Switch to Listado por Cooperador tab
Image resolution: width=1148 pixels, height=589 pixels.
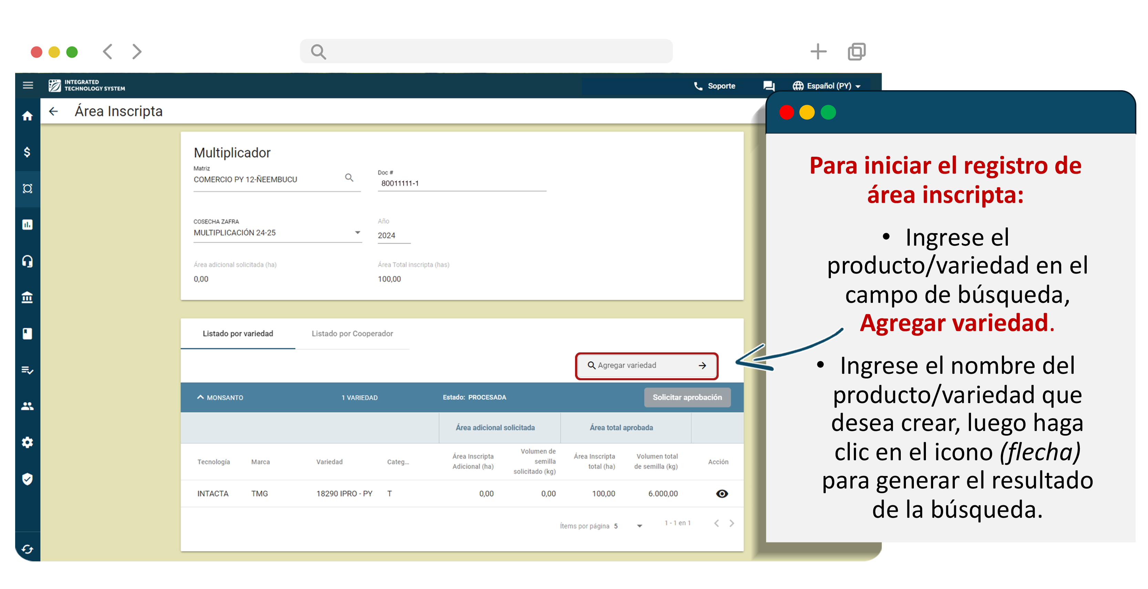point(352,333)
